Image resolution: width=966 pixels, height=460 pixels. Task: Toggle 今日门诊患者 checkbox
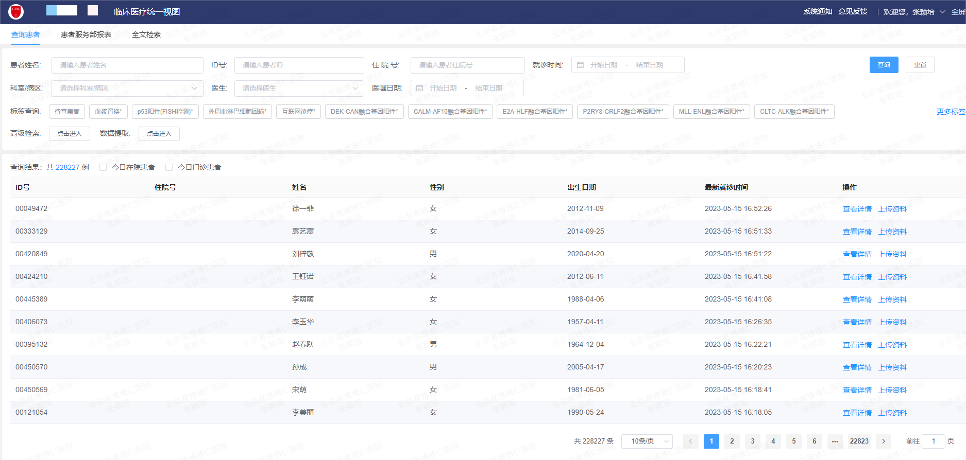[169, 167]
